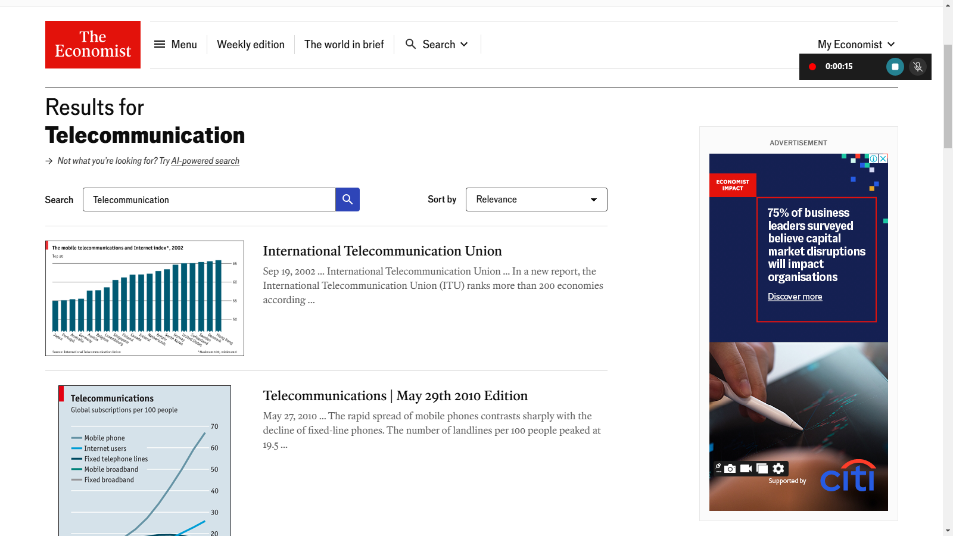953x536 pixels.
Task: Close the advertisement with X icon
Action: point(883,158)
